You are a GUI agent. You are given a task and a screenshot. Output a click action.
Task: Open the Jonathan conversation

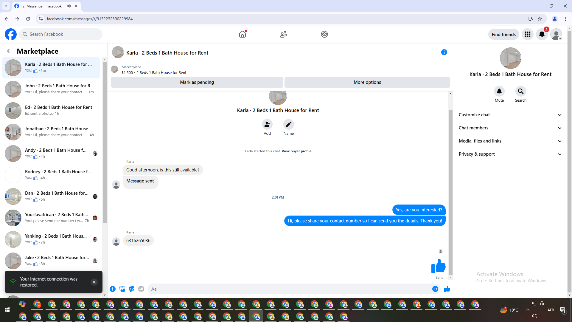51,132
